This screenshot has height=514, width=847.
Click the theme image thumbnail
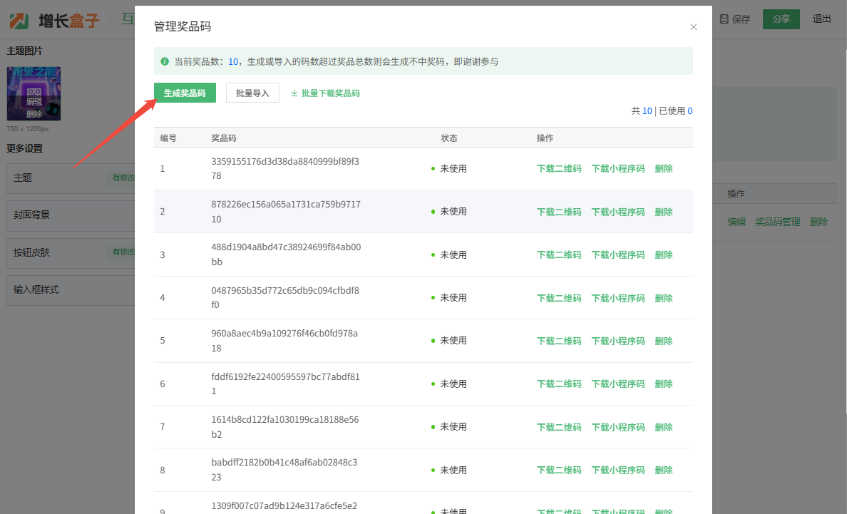click(34, 93)
